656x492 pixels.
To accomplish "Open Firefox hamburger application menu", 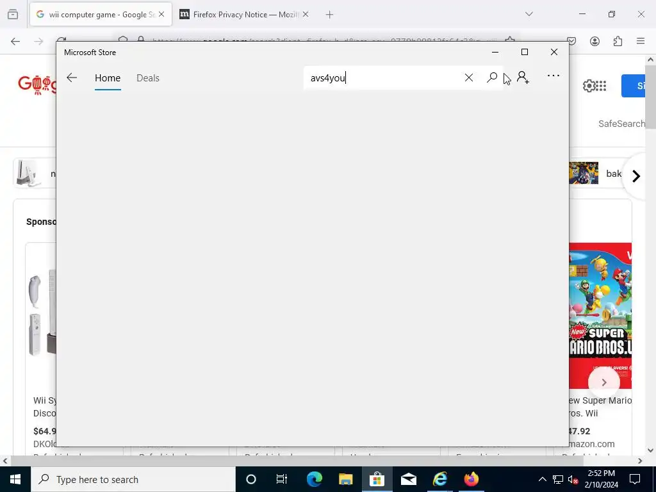I will tap(641, 41).
